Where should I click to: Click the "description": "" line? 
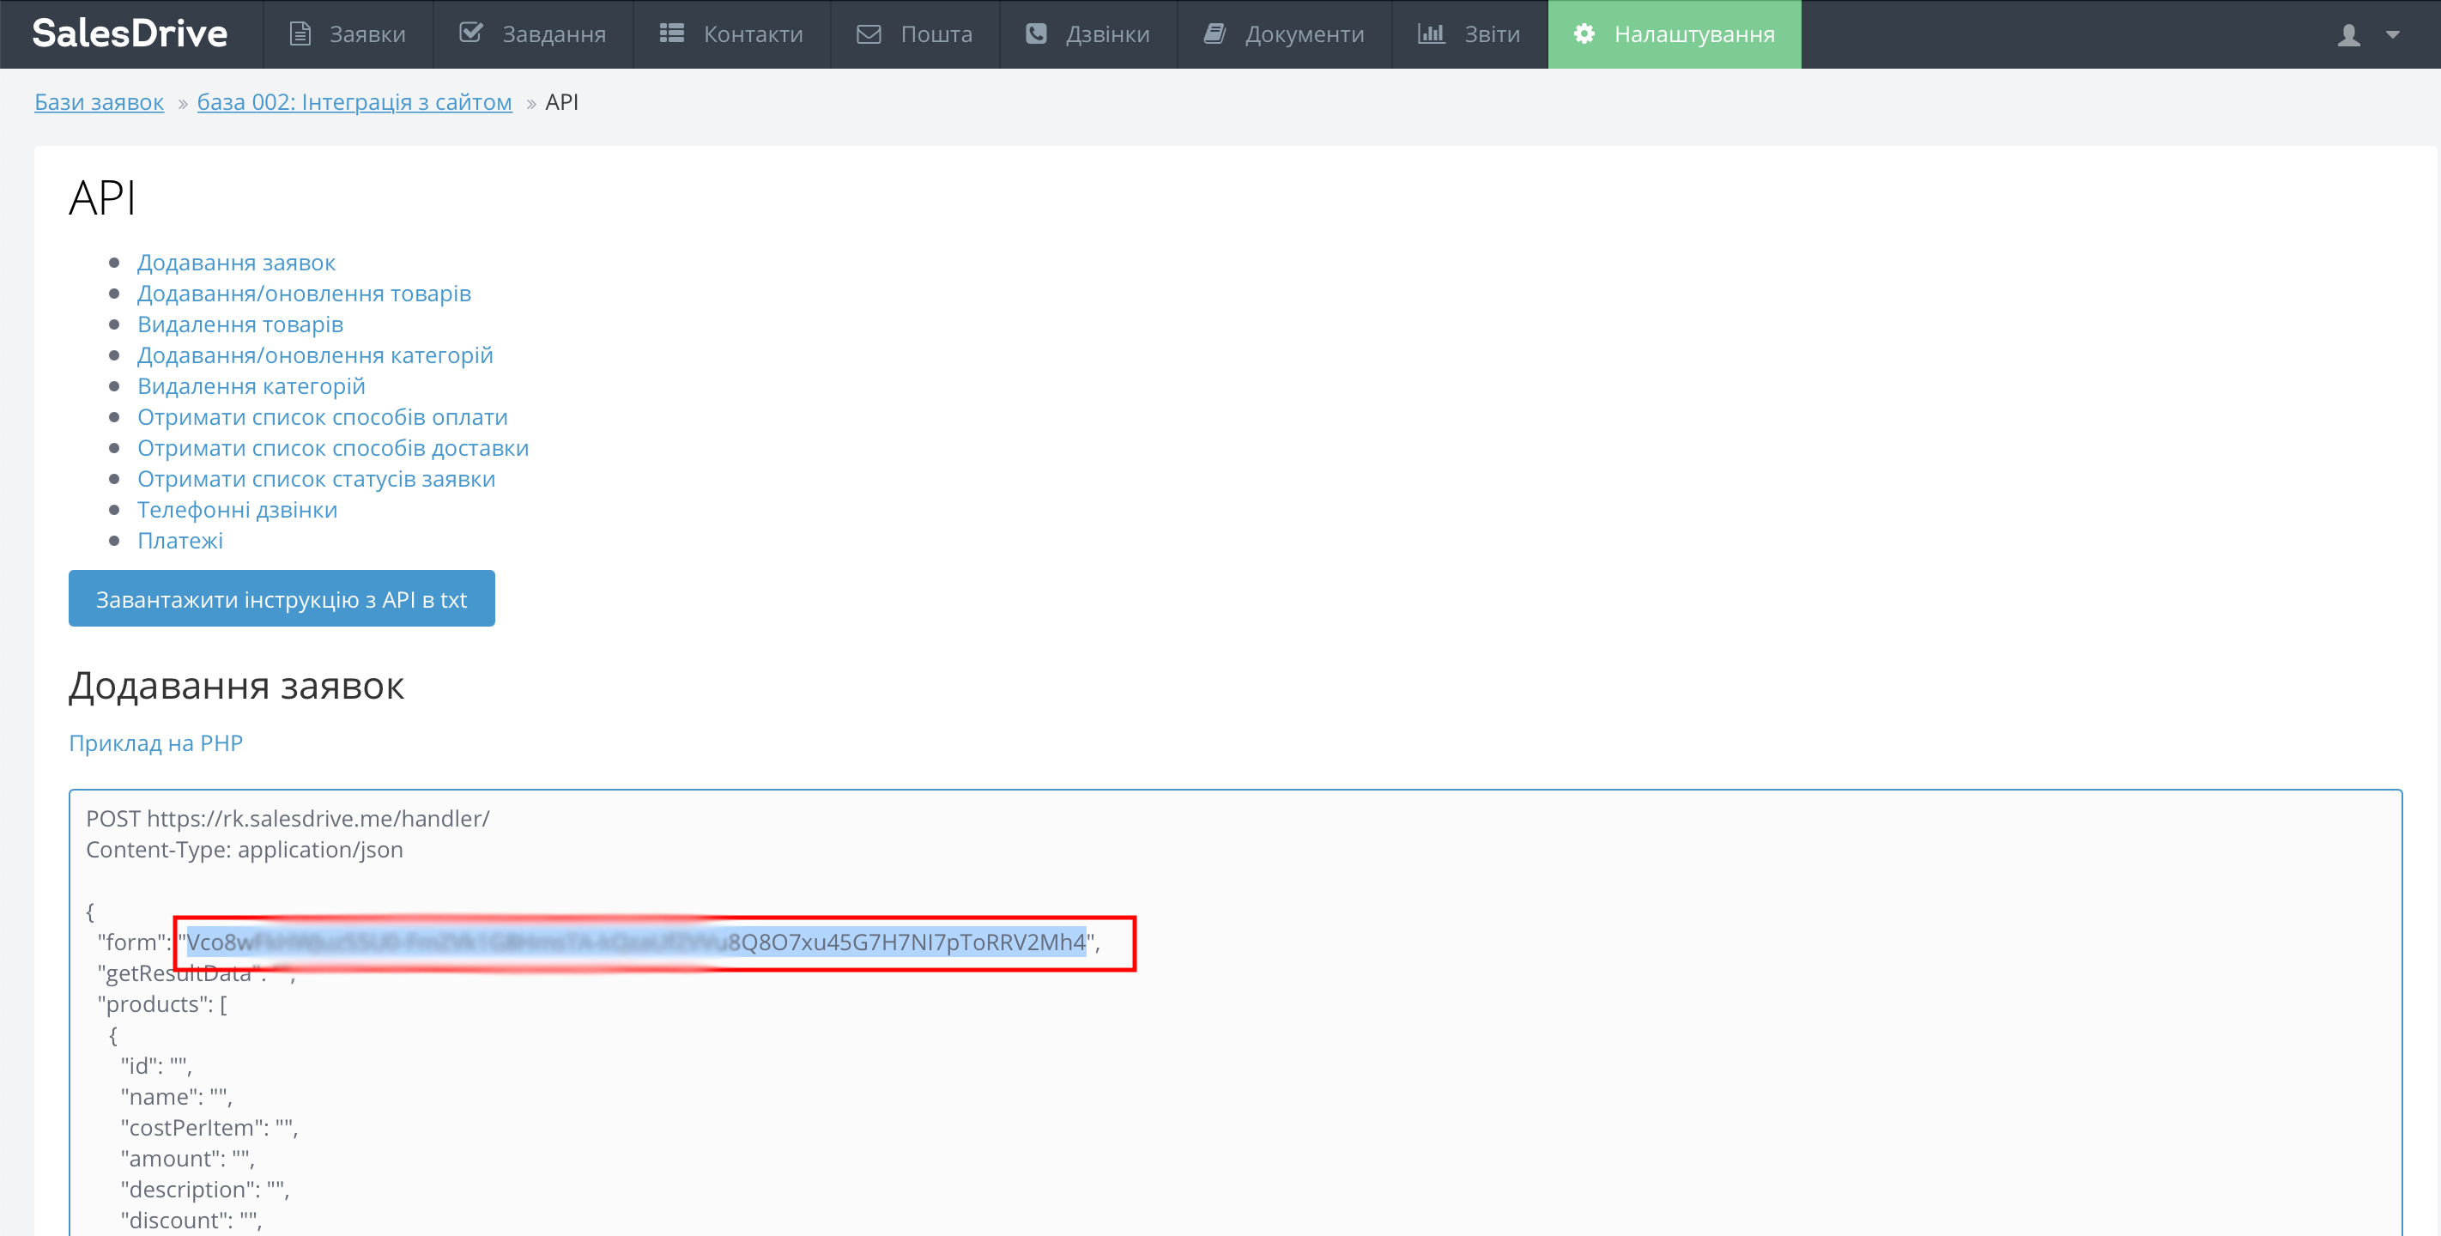coord(204,1190)
